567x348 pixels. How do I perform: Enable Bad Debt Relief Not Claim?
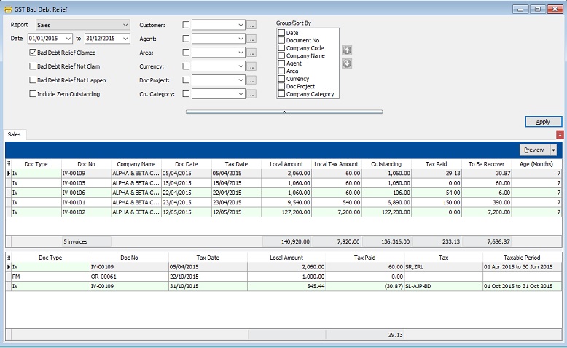[x=33, y=66]
